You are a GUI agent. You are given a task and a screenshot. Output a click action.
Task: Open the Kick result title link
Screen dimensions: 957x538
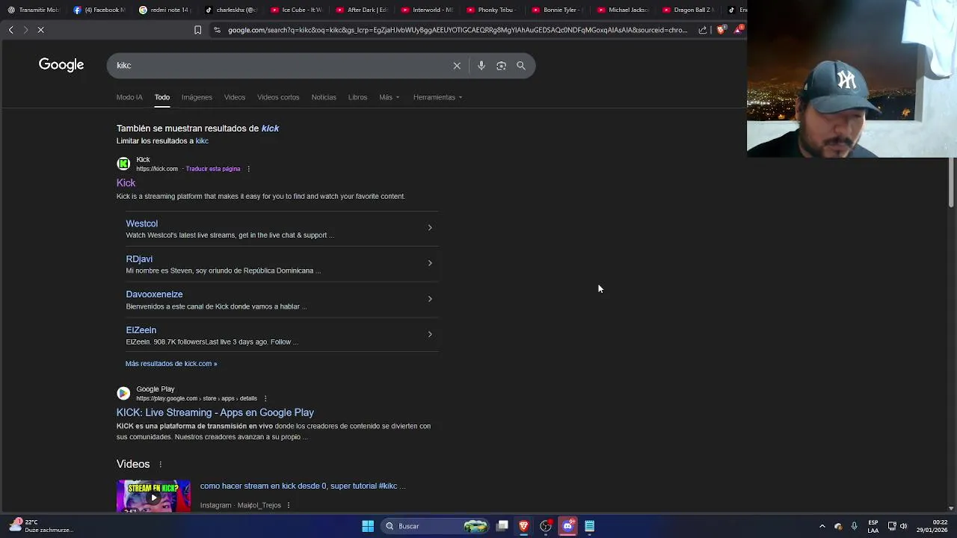pos(126,183)
